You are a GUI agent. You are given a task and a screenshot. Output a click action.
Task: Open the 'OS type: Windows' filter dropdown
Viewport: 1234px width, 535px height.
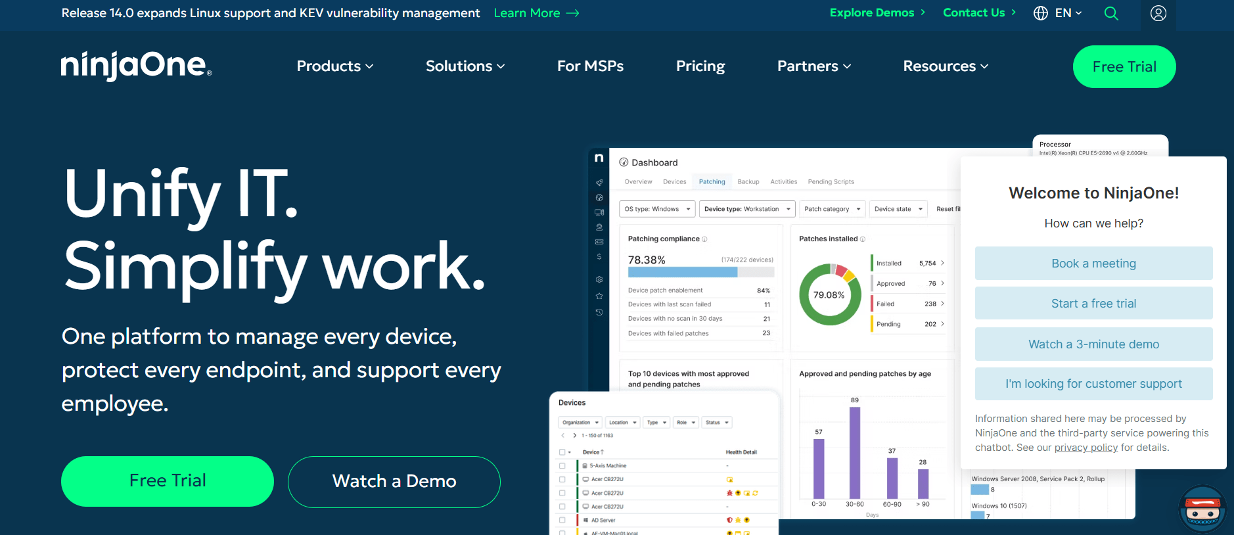coord(657,209)
